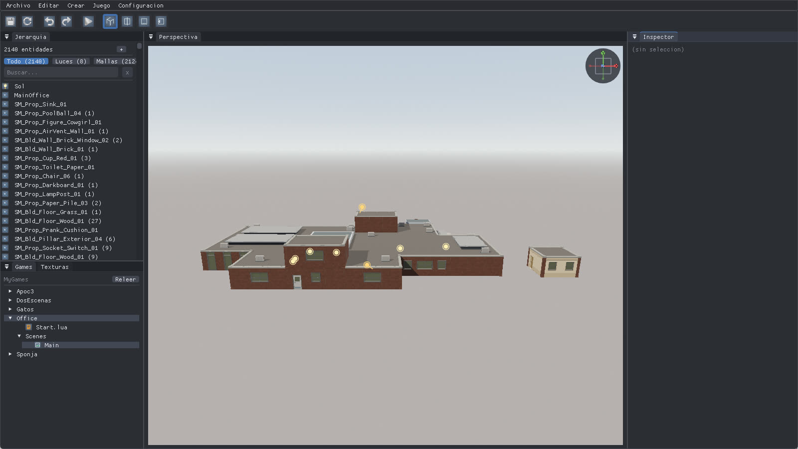This screenshot has width=798, height=449.
Task: Select SM_Bld_Floor_Grass_01 (1) entity
Action: tap(58, 212)
